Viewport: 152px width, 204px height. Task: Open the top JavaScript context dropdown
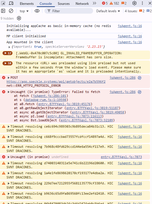click(24, 11)
